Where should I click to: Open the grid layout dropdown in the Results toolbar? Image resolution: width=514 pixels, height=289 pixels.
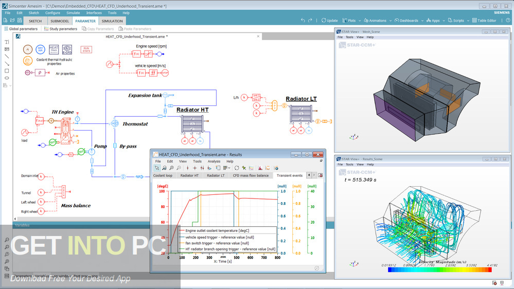pos(229,168)
